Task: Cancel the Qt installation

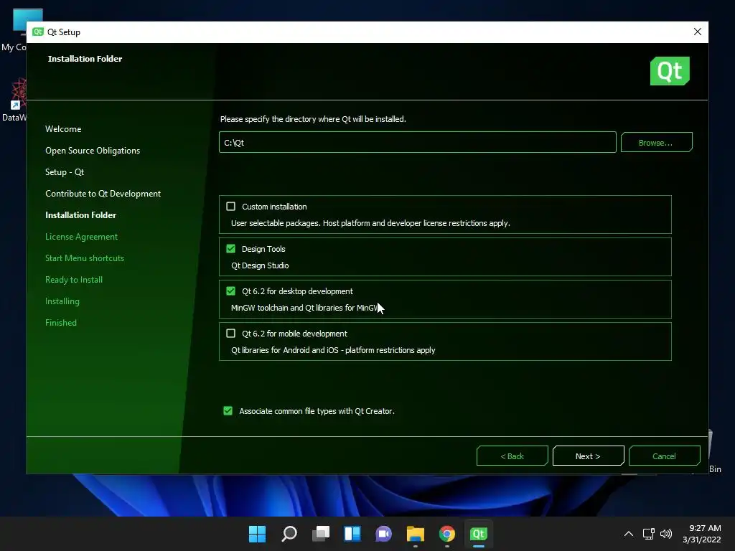Action: click(x=664, y=456)
